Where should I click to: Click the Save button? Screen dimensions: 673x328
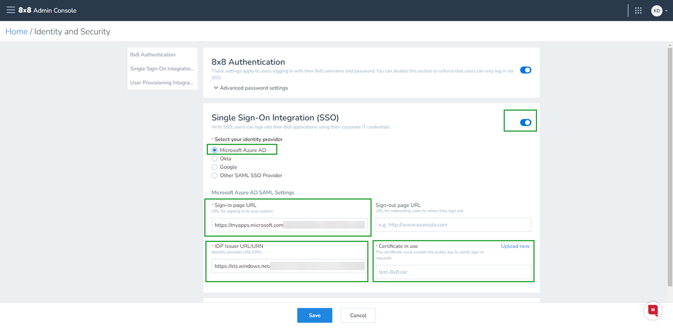pos(314,315)
